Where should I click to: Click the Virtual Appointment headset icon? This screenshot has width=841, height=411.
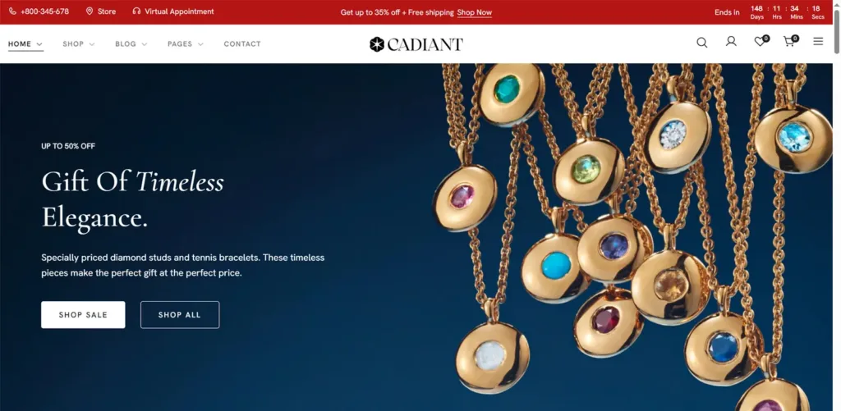point(137,11)
